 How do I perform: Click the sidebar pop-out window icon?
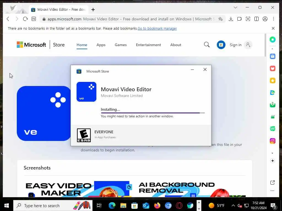point(272,182)
